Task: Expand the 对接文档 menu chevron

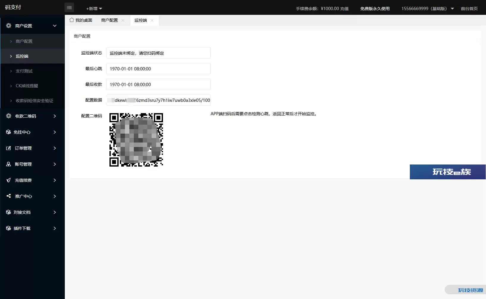Action: [55, 212]
